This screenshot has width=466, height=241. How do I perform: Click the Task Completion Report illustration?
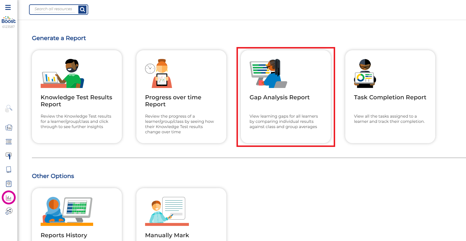pos(365,73)
